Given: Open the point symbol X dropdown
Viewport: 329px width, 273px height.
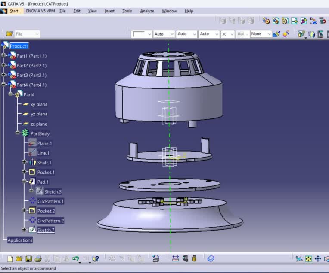Looking at the screenshot, I should (x=227, y=34).
